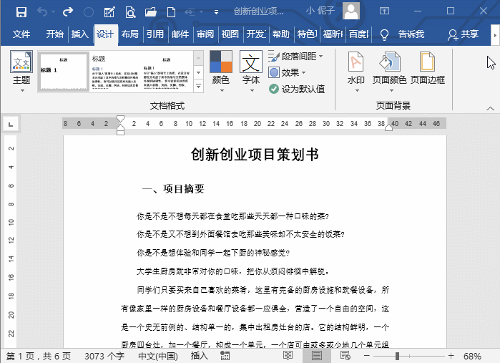This screenshot has height=363, width=500.
Task: Click the lightbulb tell-me icon
Action: click(x=384, y=34)
